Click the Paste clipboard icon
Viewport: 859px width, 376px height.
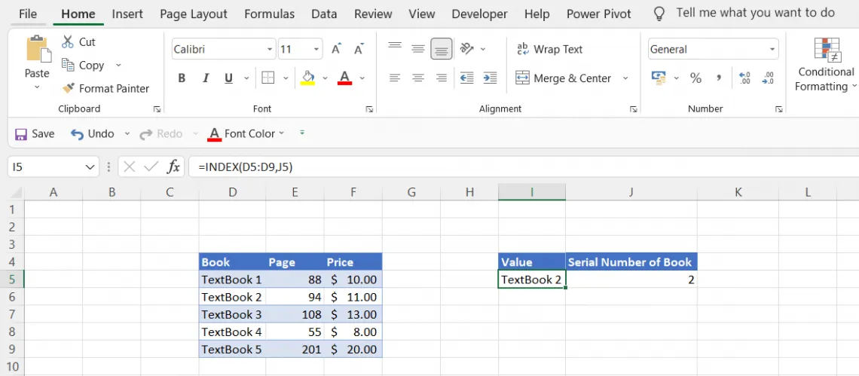[37, 50]
